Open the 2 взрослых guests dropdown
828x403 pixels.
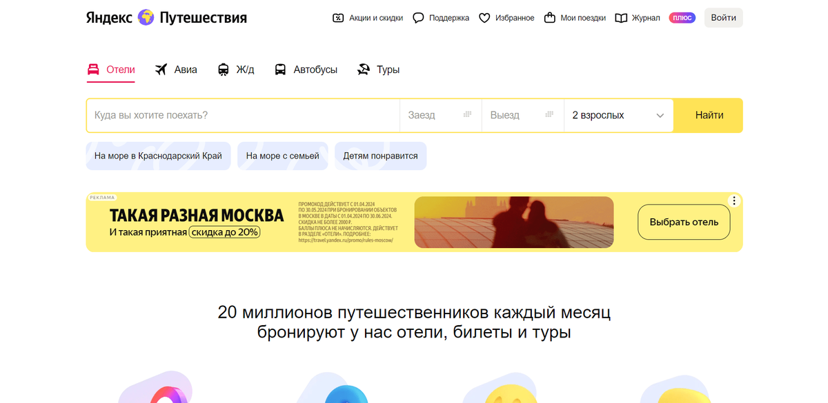point(618,115)
